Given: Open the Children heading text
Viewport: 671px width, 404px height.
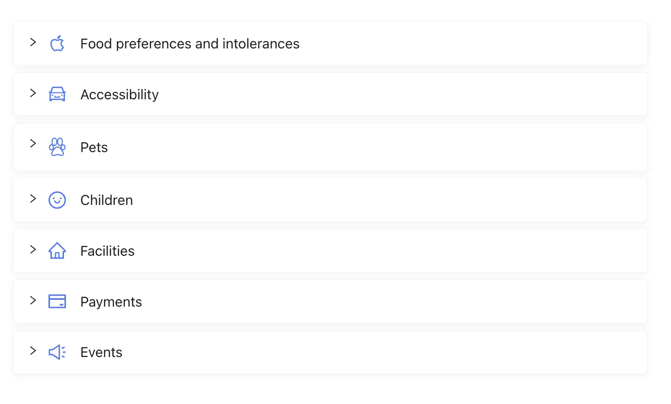Looking at the screenshot, I should coord(107,200).
